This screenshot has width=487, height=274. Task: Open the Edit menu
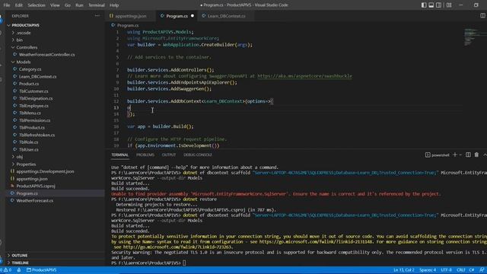(x=18, y=5)
